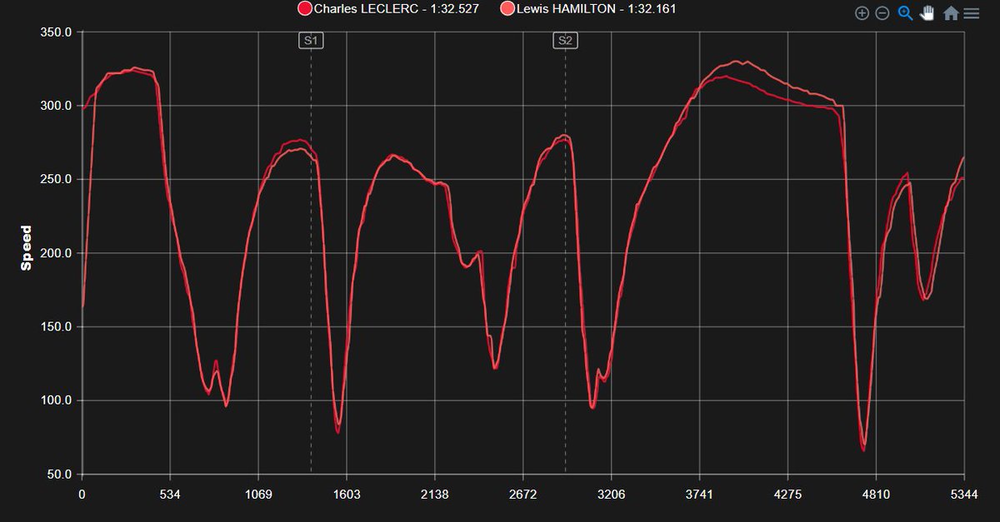
Task: Toggle Charles LECLERC series in legend
Action: click(388, 9)
